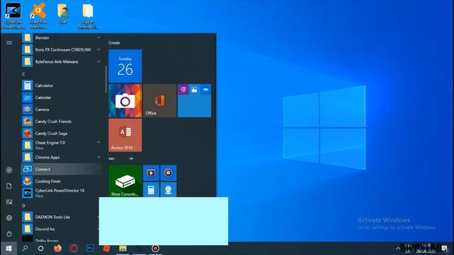Screen dimensions: 454x255
Task: Open the Power icon in Start rail
Action: pyautogui.click(x=9, y=234)
